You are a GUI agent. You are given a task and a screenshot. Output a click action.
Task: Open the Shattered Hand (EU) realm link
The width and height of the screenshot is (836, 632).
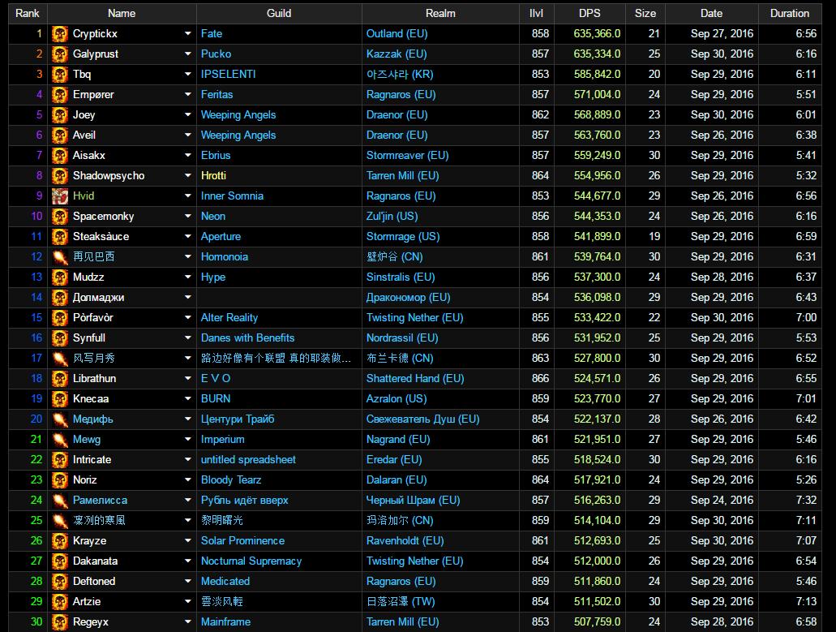[x=415, y=378]
